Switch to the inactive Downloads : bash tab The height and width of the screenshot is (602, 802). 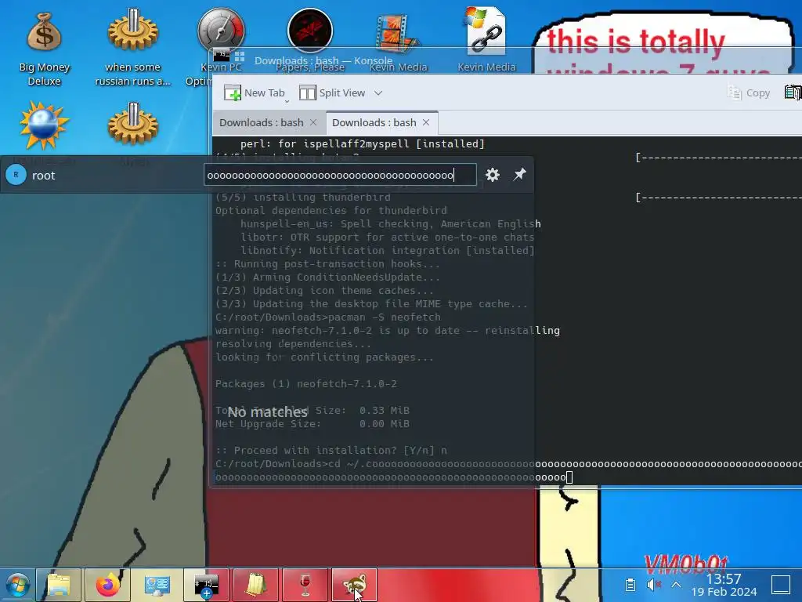[262, 122]
